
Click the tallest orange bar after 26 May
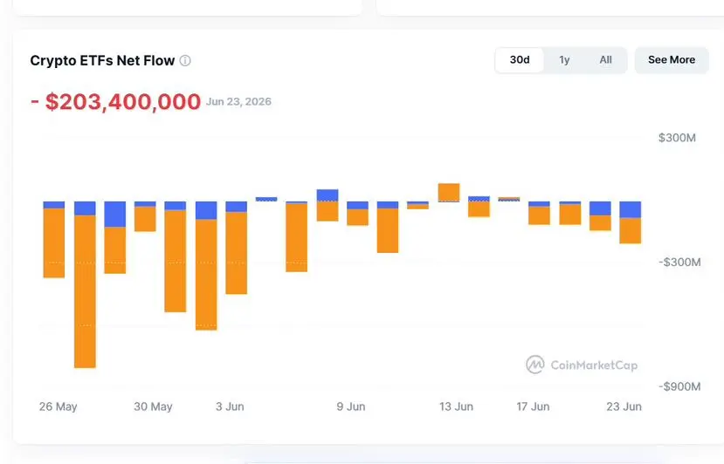85,291
